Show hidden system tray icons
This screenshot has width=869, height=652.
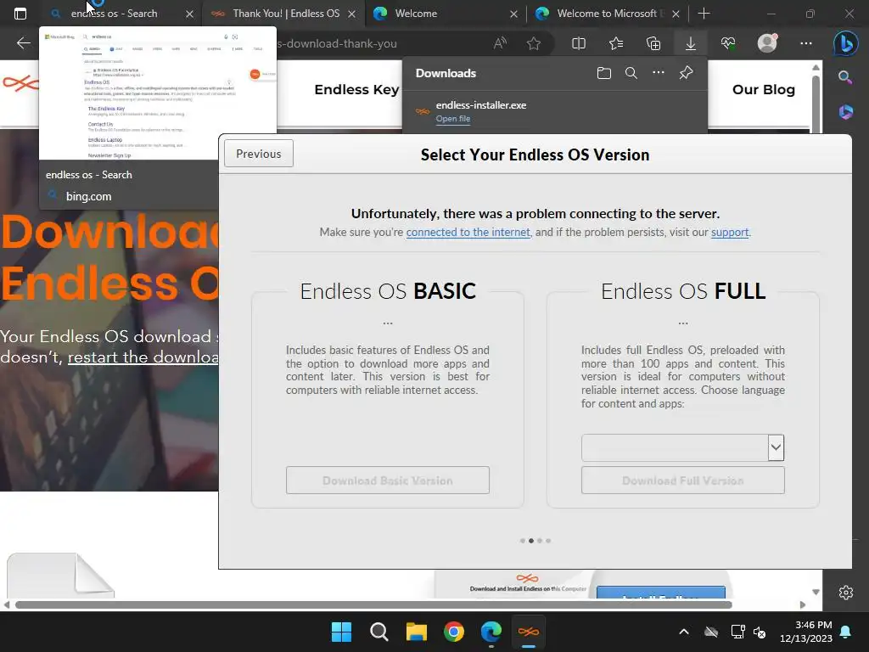pyautogui.click(x=684, y=632)
